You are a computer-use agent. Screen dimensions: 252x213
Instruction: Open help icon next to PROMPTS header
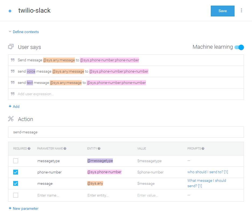pyautogui.click(x=203, y=148)
